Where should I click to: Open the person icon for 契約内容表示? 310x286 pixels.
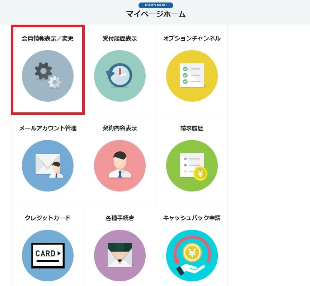coord(120,166)
